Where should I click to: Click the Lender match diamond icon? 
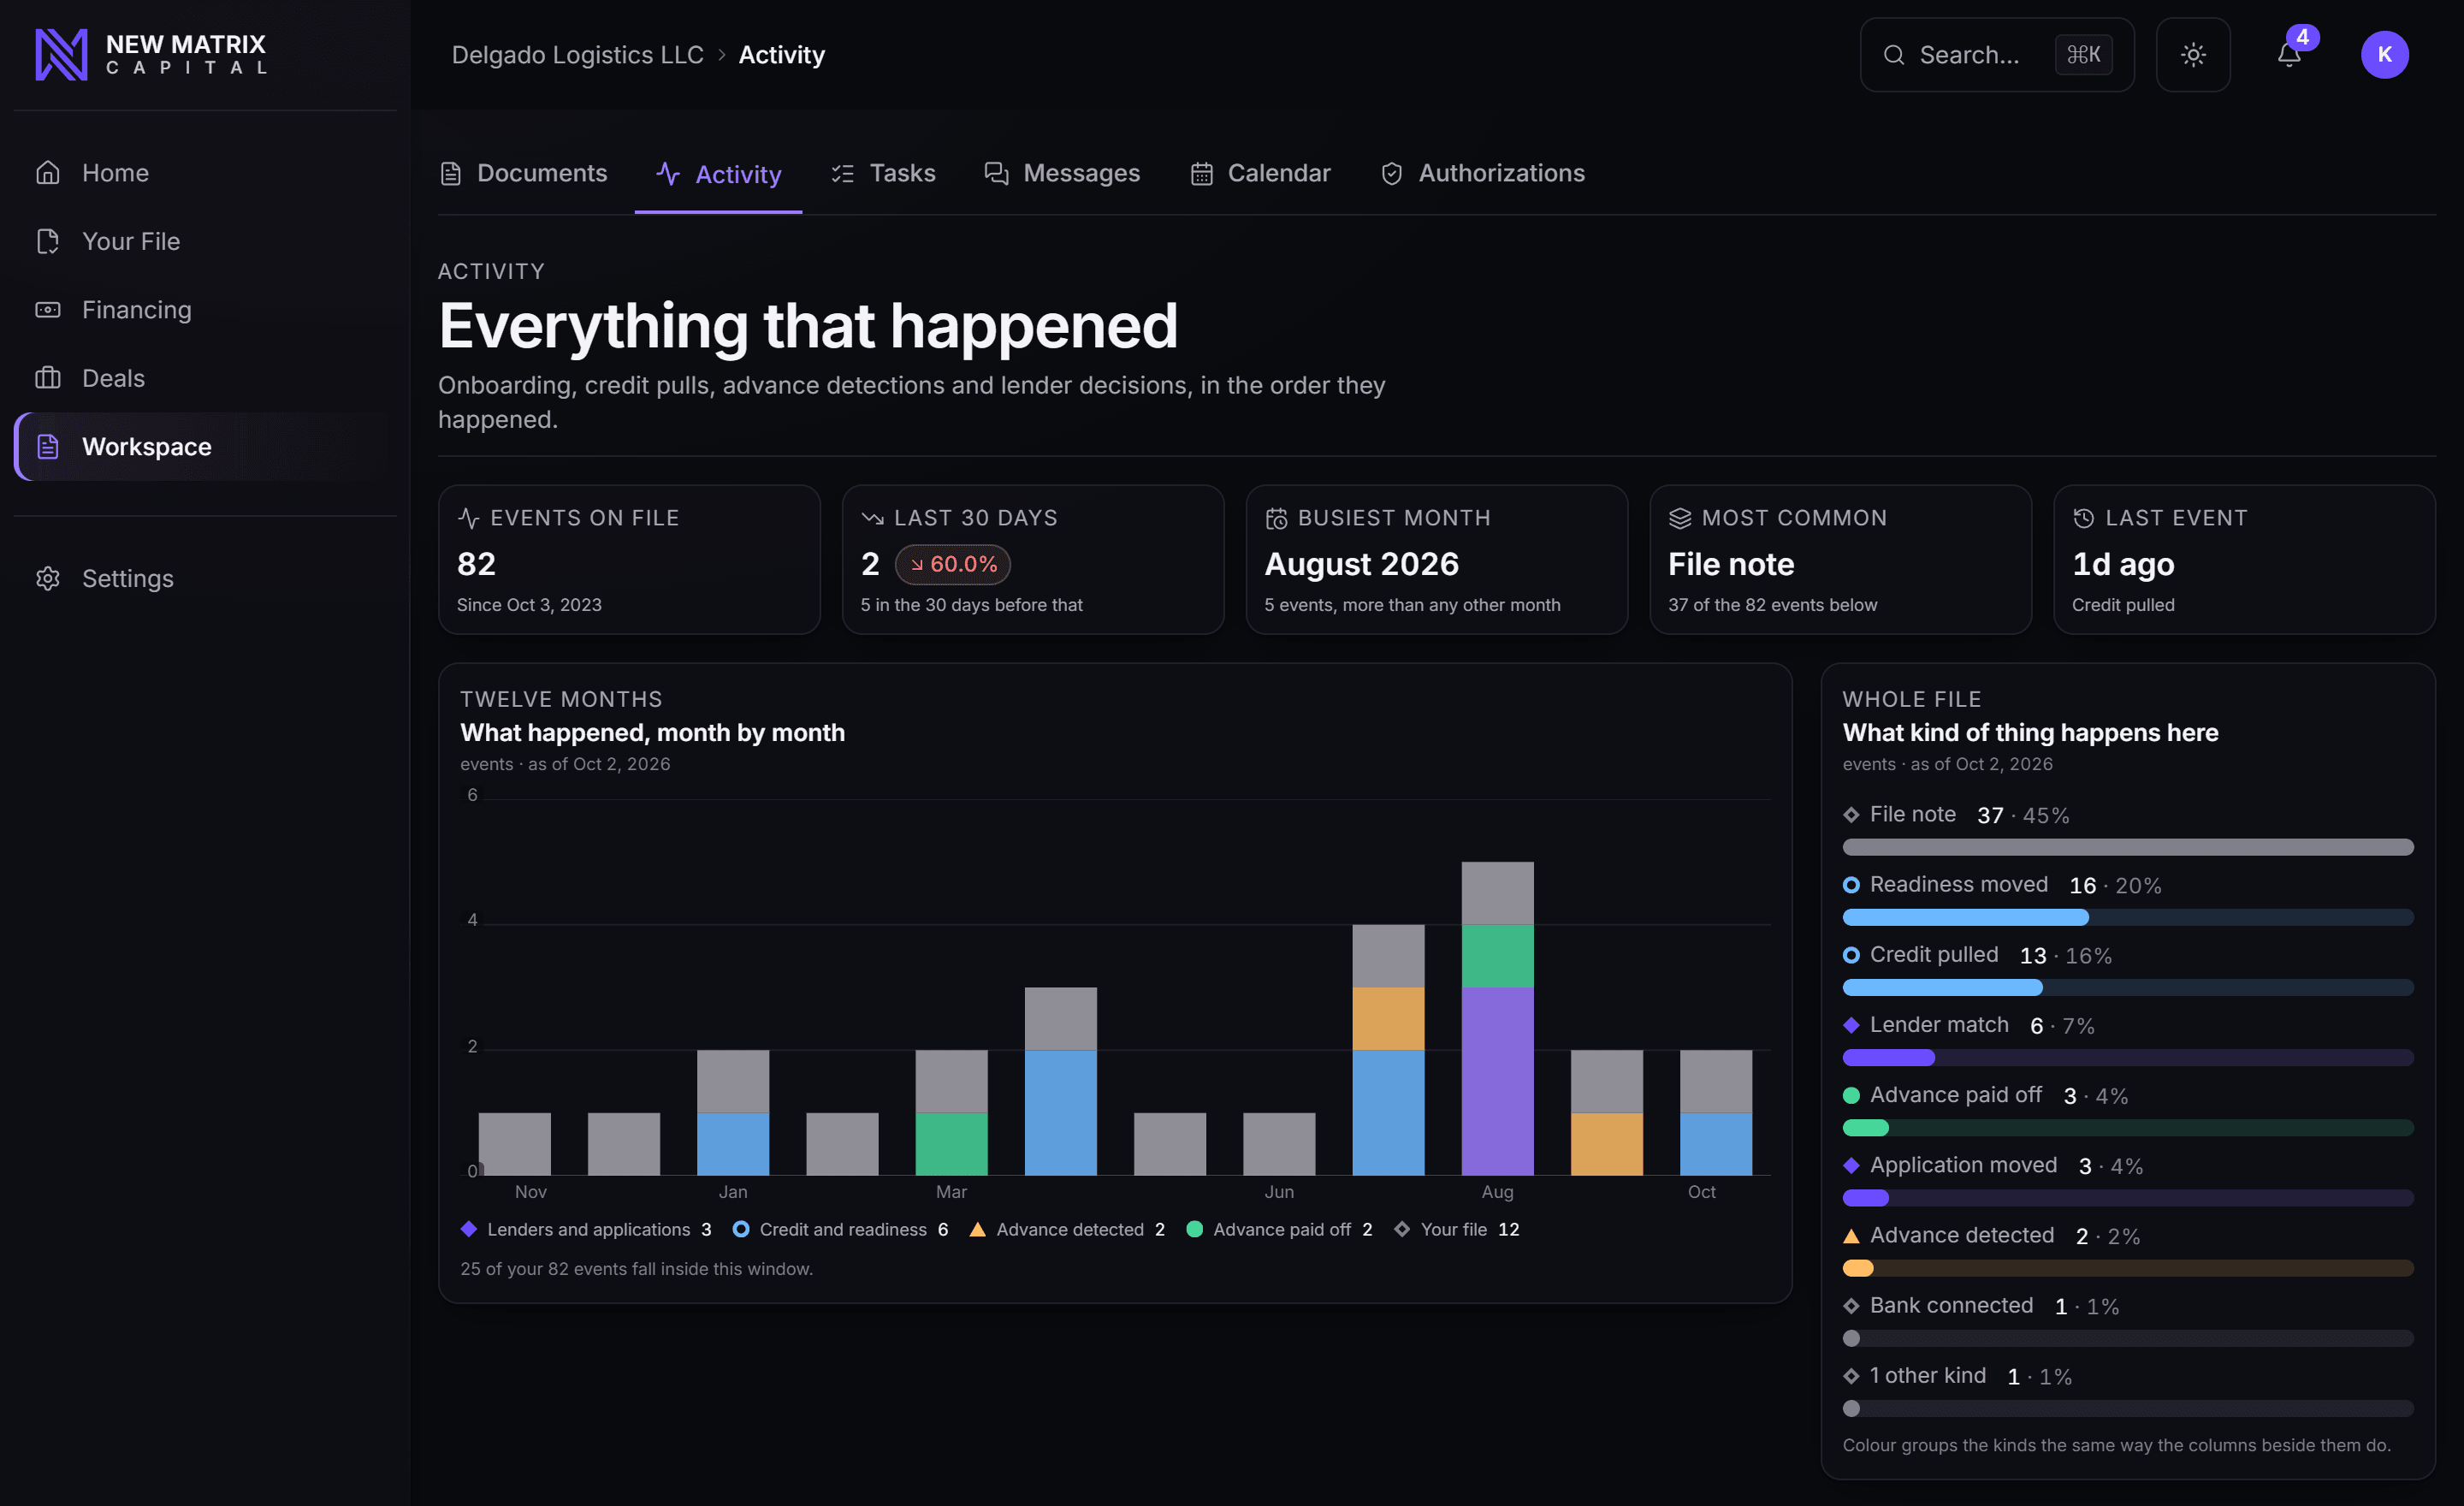[x=1851, y=1025]
